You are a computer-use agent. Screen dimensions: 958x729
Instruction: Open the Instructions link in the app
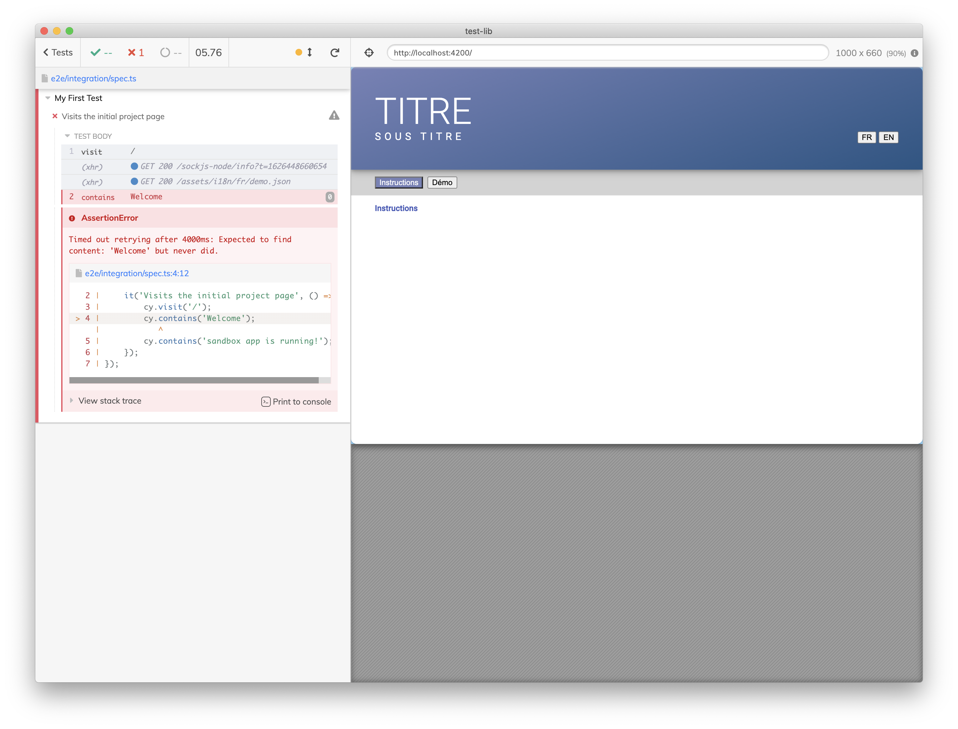click(396, 208)
